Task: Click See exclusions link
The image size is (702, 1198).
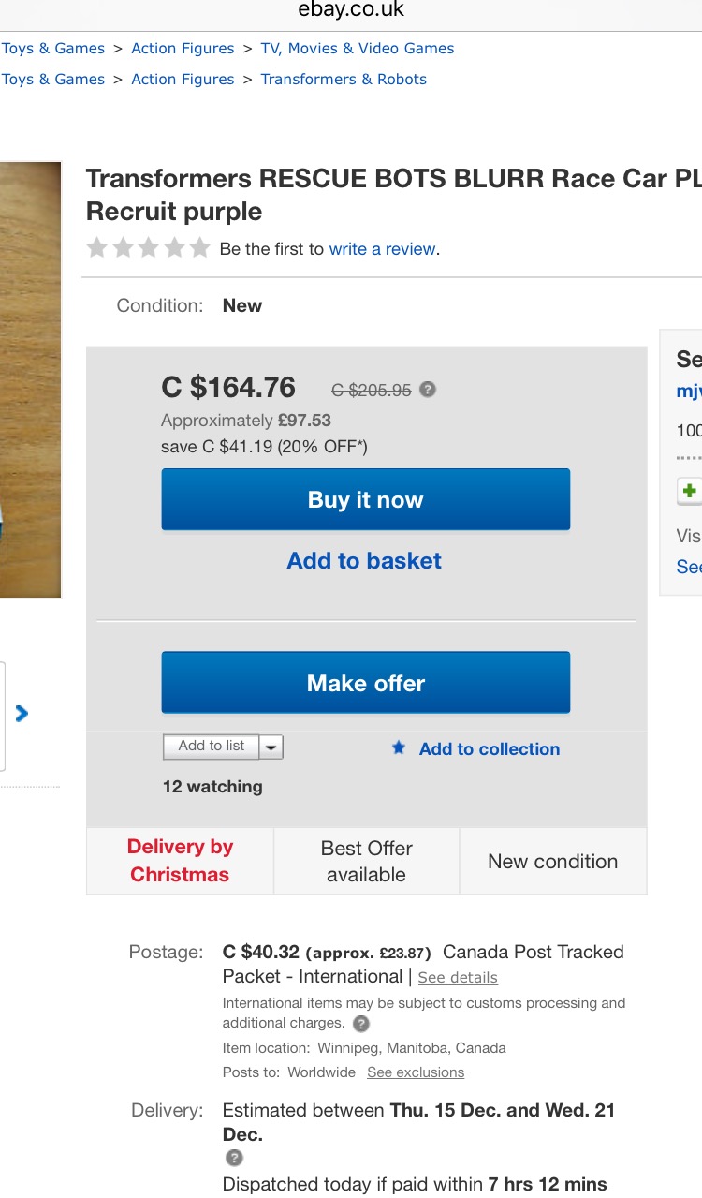Action: (x=416, y=1072)
